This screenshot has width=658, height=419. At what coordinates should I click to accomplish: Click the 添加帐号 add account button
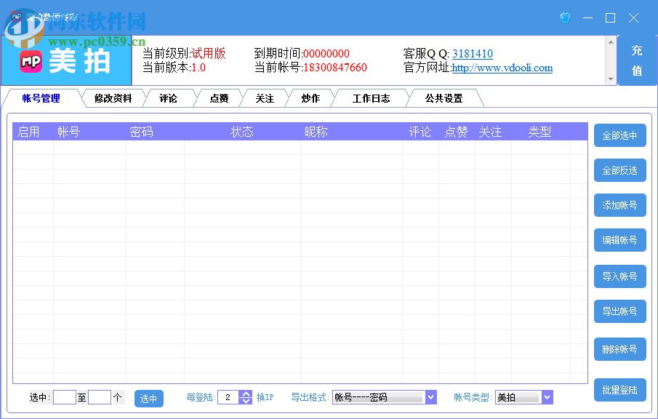(619, 205)
